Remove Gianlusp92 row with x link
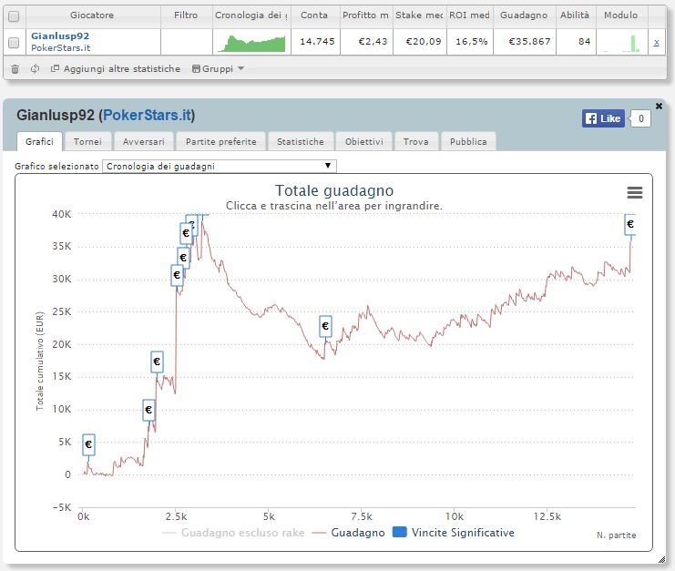675x571 pixels. 656,42
